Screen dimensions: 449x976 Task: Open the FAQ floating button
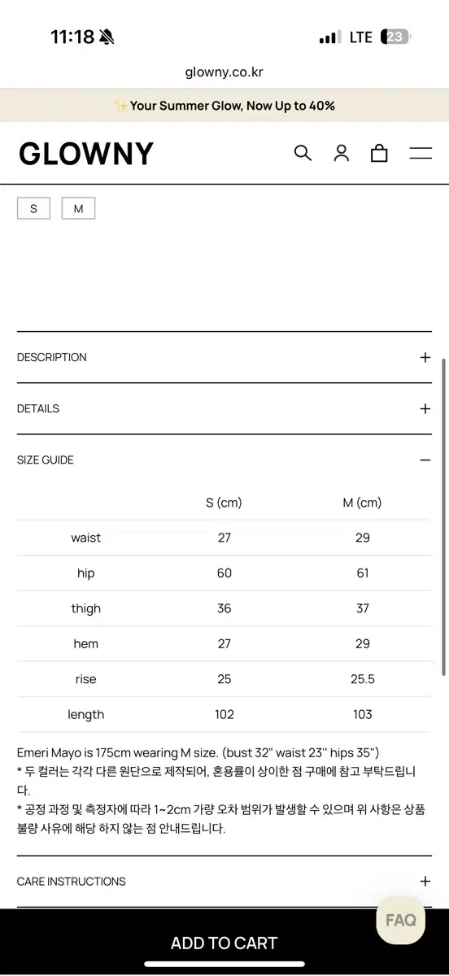(401, 920)
